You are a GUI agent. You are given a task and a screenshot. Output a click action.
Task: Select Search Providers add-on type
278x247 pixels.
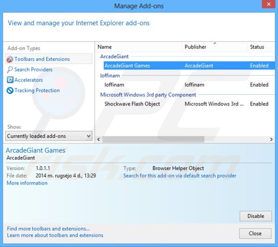point(33,69)
